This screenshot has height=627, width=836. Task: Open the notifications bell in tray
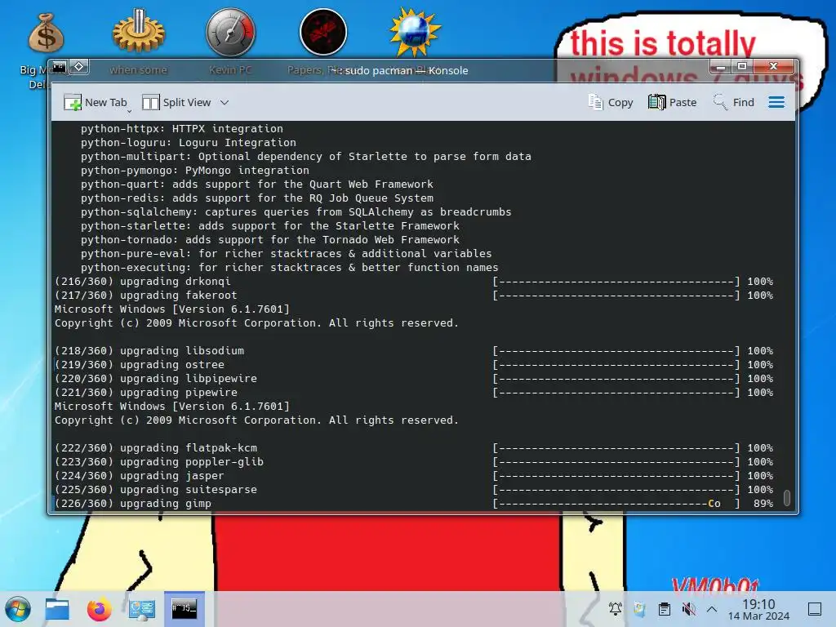tap(616, 609)
